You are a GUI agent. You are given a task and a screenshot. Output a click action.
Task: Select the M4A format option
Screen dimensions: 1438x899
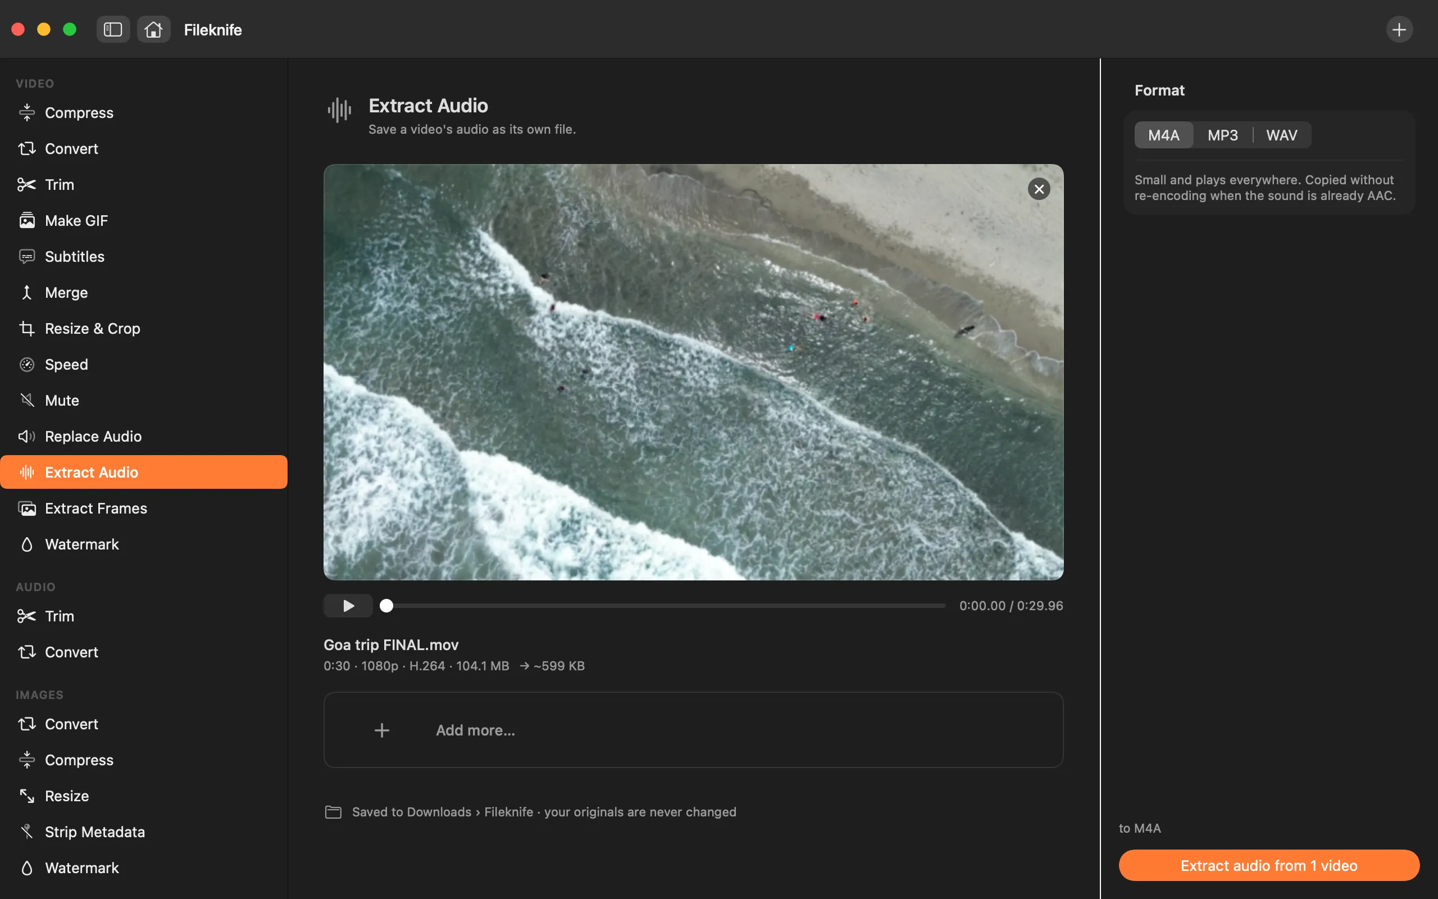point(1163,135)
